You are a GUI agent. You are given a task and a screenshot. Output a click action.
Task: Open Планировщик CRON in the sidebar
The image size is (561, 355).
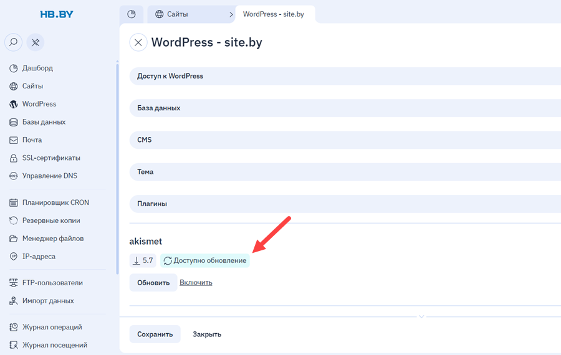55,202
